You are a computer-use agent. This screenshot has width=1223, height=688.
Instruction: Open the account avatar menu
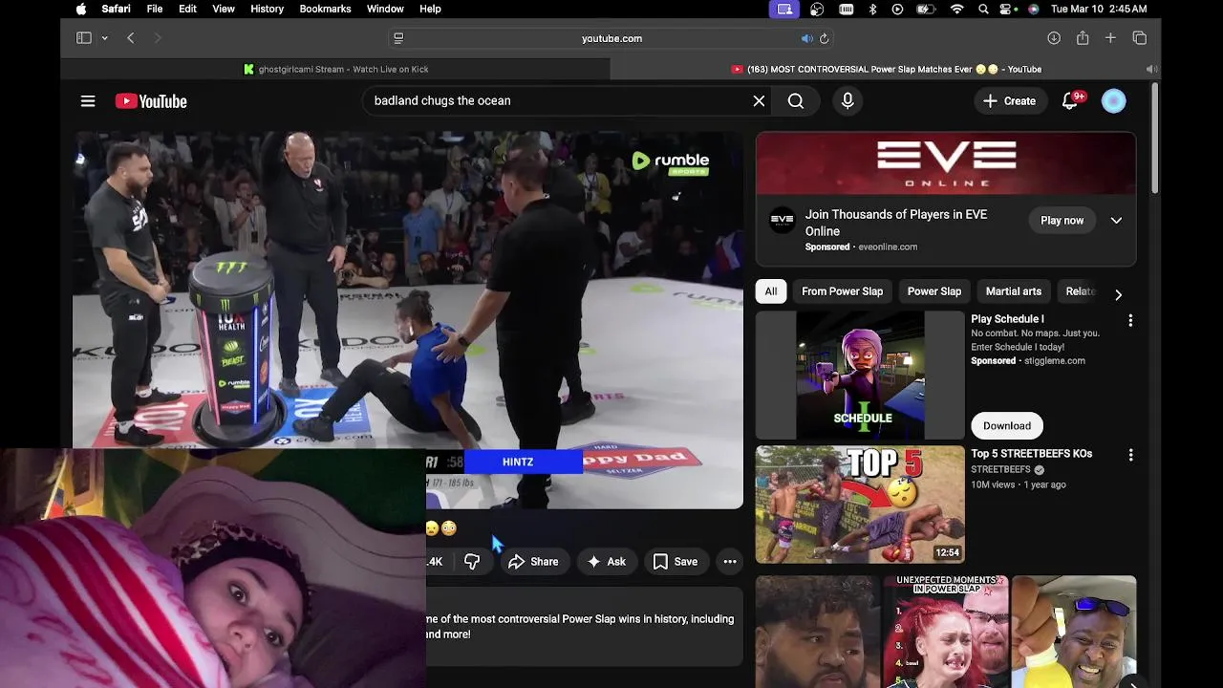[x=1113, y=101]
